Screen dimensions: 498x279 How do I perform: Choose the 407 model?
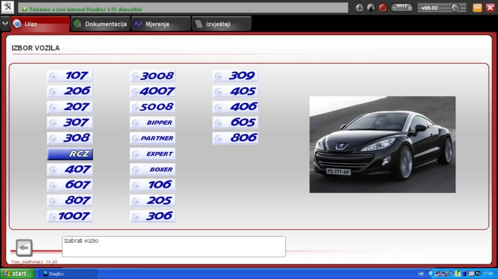coord(70,169)
